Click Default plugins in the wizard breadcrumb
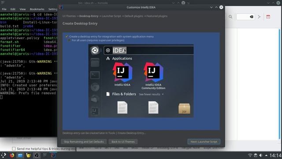 coord(134,16)
